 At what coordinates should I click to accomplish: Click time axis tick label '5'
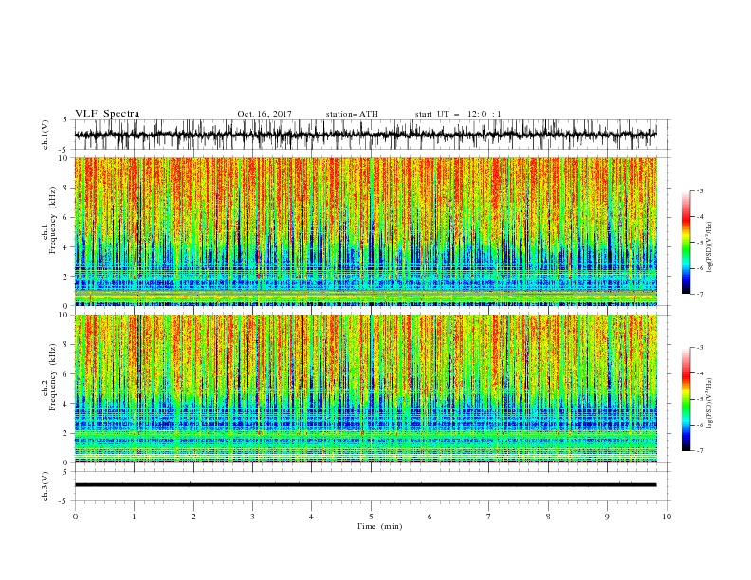click(371, 517)
